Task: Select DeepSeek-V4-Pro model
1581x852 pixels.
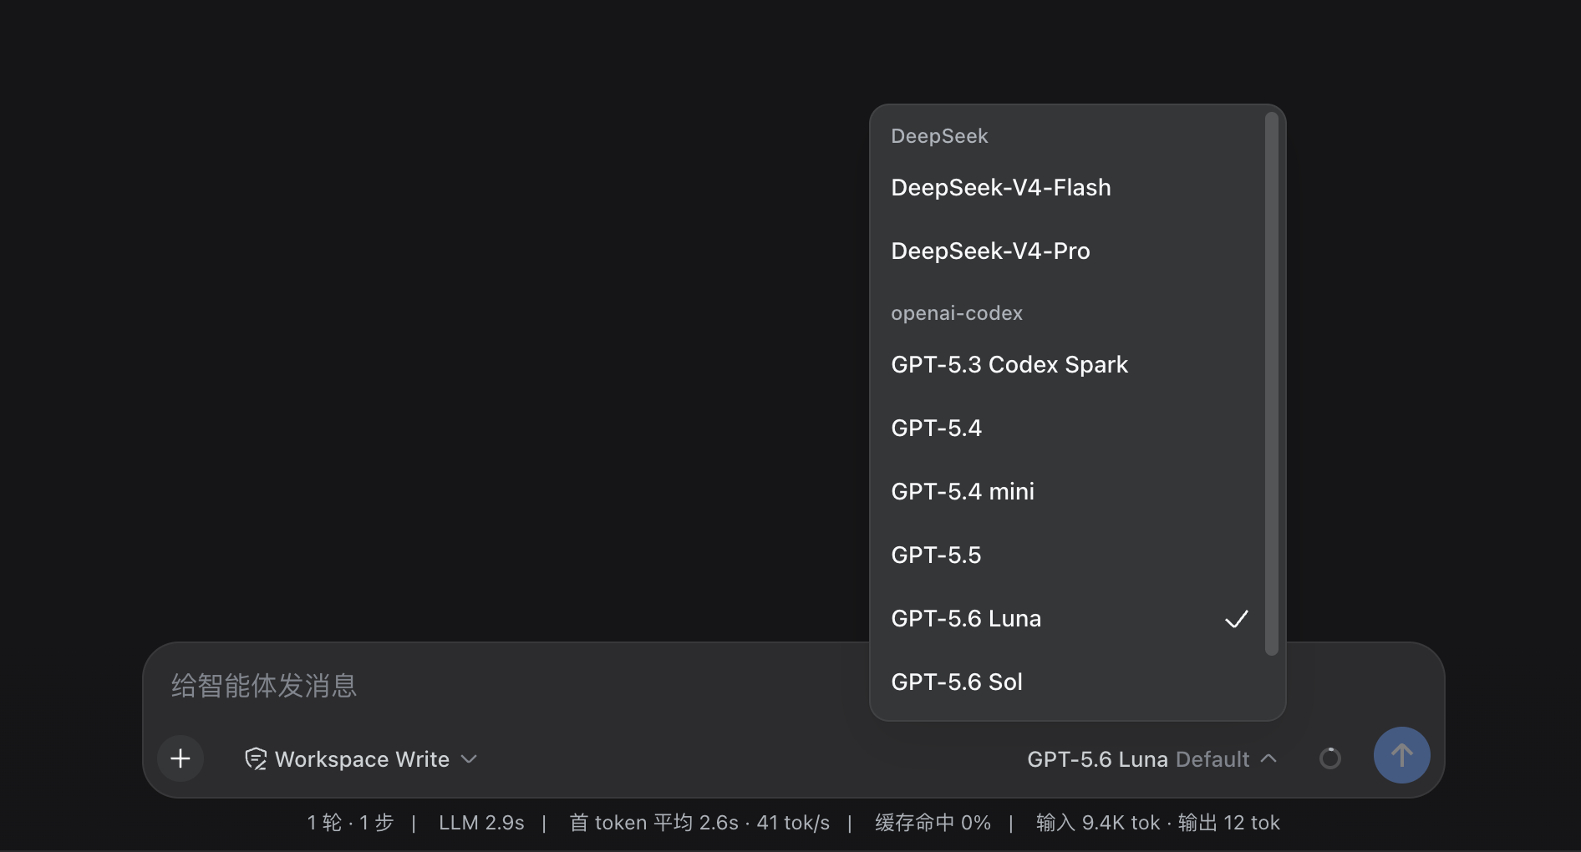Action: 1069,251
